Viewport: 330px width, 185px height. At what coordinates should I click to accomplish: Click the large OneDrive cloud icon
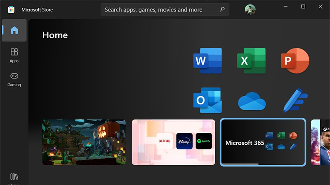(252, 101)
